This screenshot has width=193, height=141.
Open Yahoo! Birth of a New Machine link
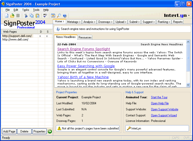(x=83, y=77)
